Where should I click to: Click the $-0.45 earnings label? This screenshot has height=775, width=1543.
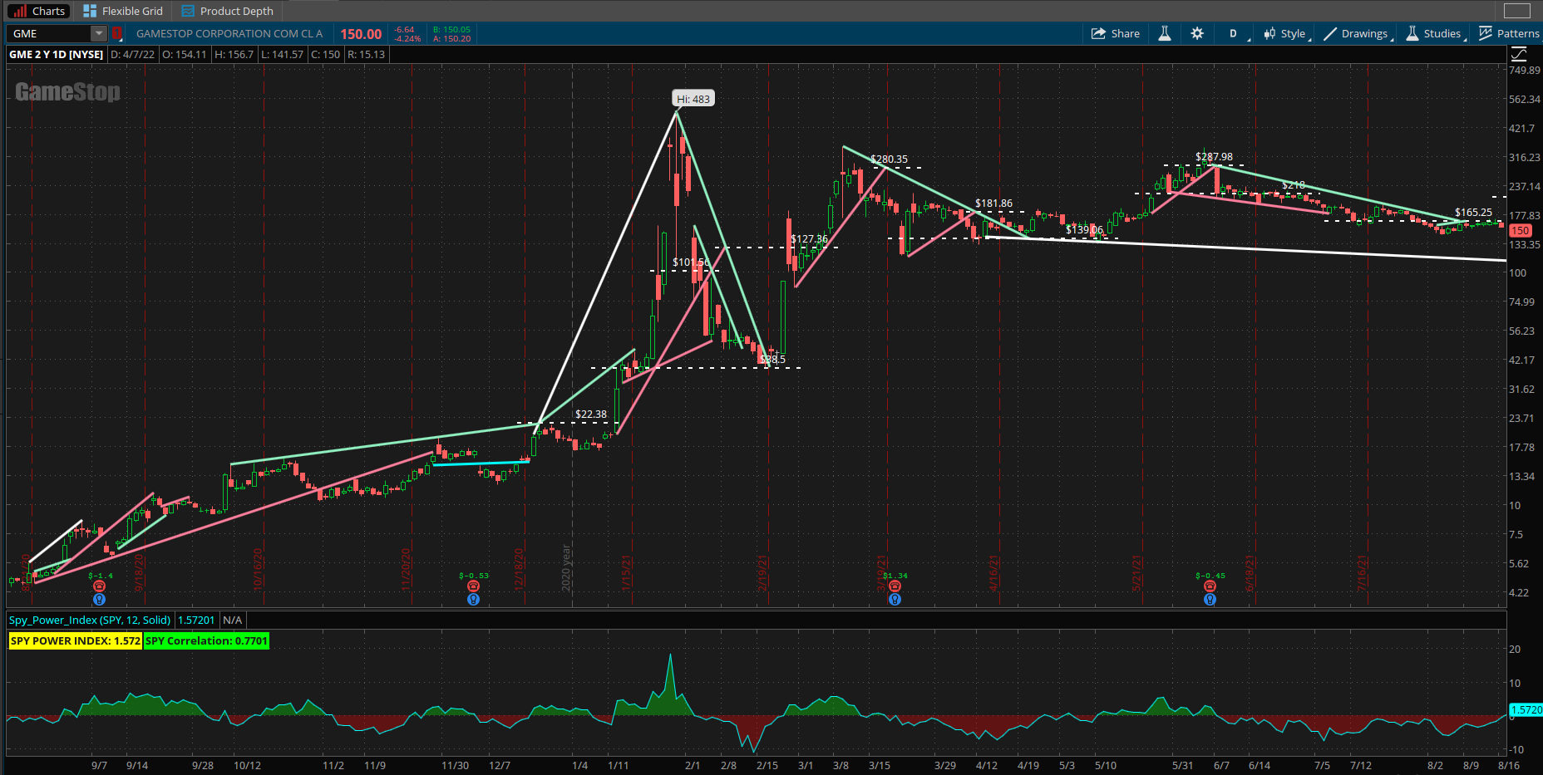[1210, 576]
